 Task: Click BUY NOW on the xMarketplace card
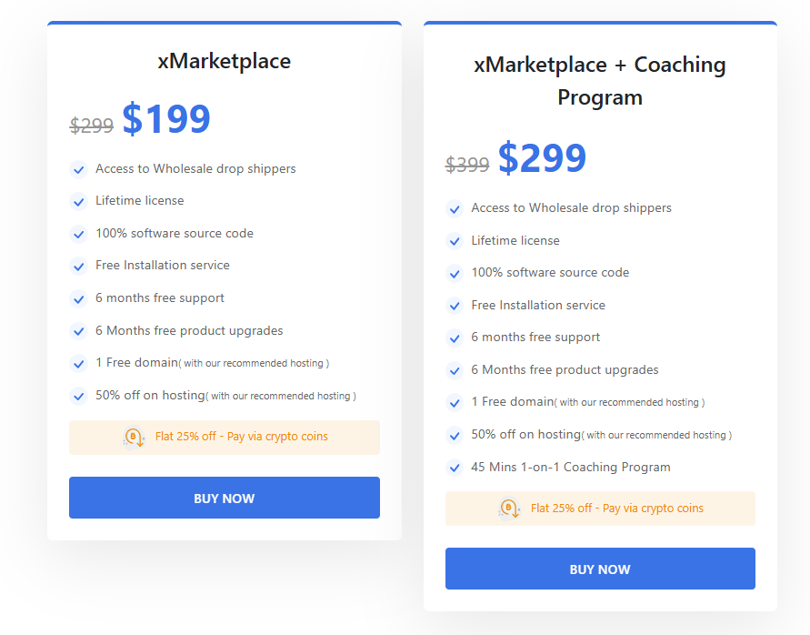point(224,498)
